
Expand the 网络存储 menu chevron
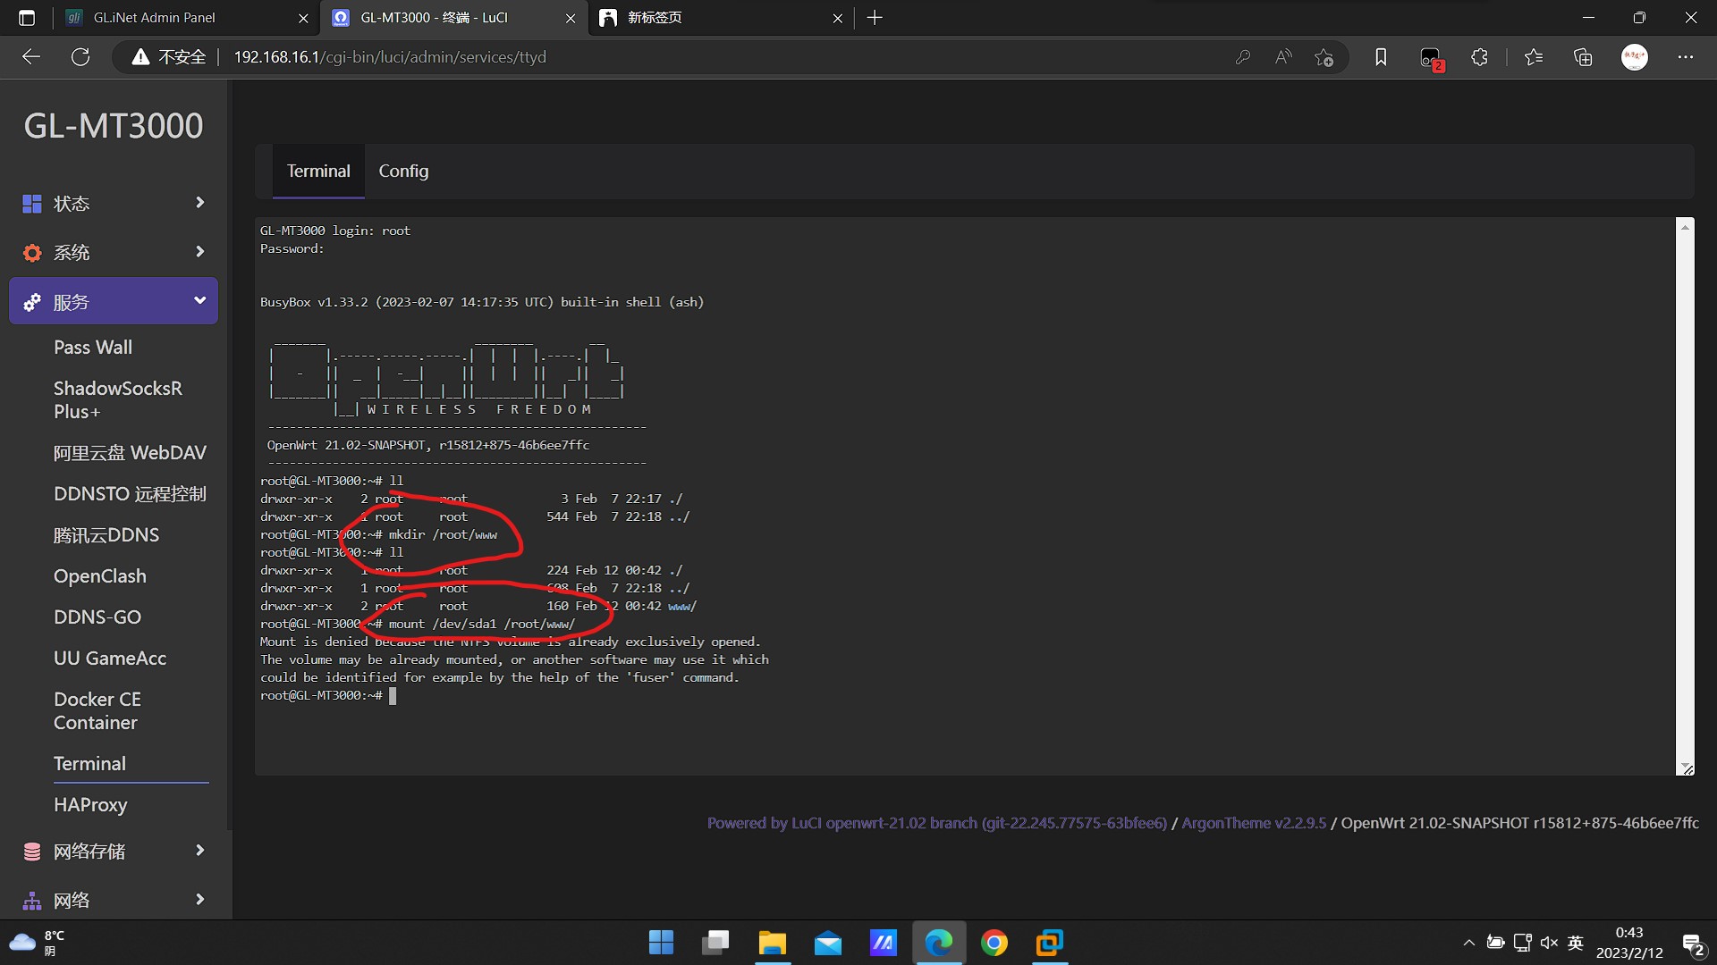199,851
